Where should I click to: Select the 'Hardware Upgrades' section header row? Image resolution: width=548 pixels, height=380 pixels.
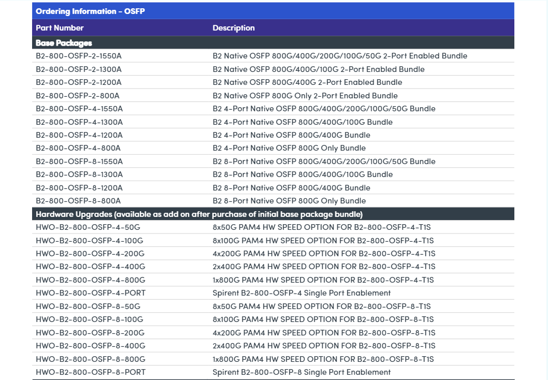pos(199,214)
